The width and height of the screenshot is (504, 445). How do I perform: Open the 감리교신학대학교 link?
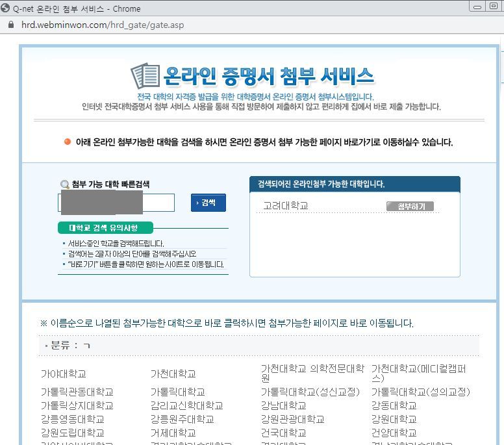[187, 405]
